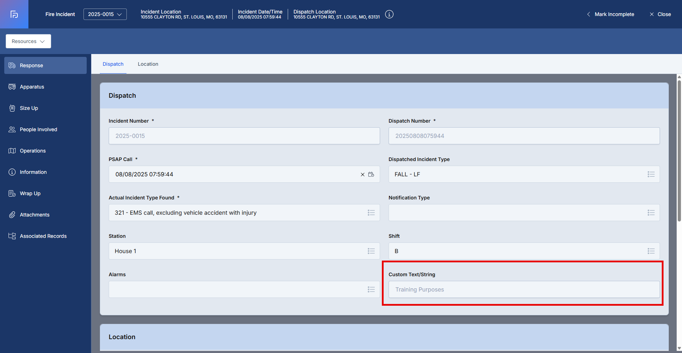The image size is (682, 353).
Task: Open Dispatched Incident Type list icon
Action: (x=651, y=174)
